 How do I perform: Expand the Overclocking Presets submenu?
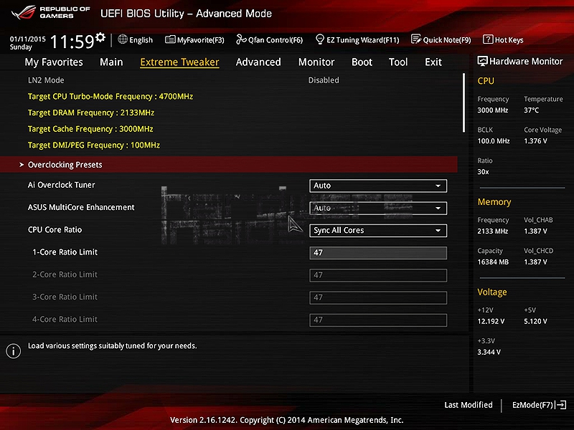coord(65,165)
